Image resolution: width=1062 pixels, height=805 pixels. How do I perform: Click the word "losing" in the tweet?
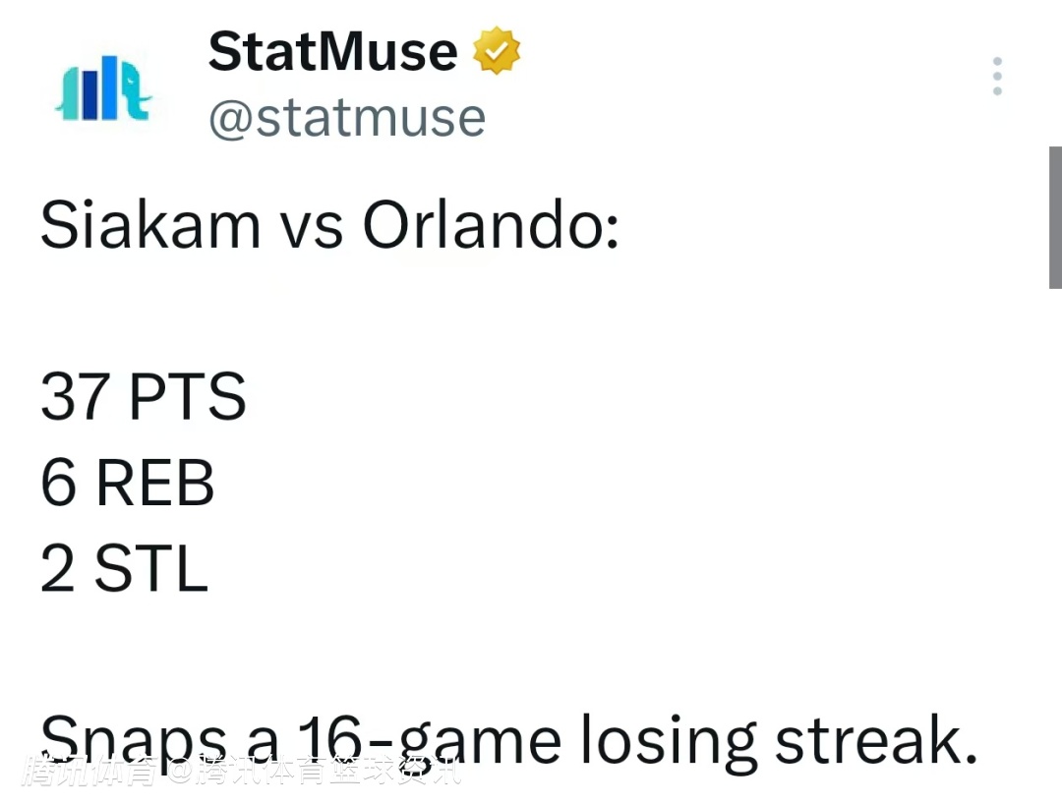tap(667, 742)
